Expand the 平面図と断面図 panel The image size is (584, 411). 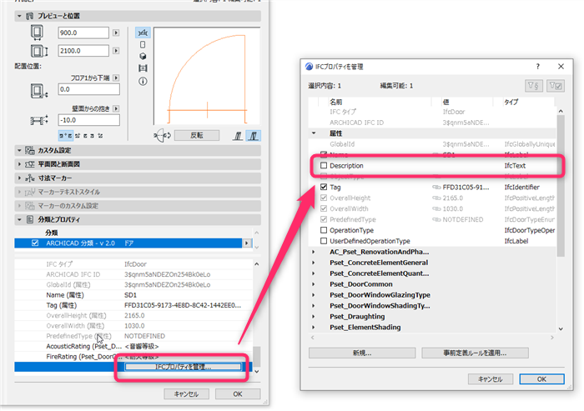pyautogui.click(x=19, y=164)
